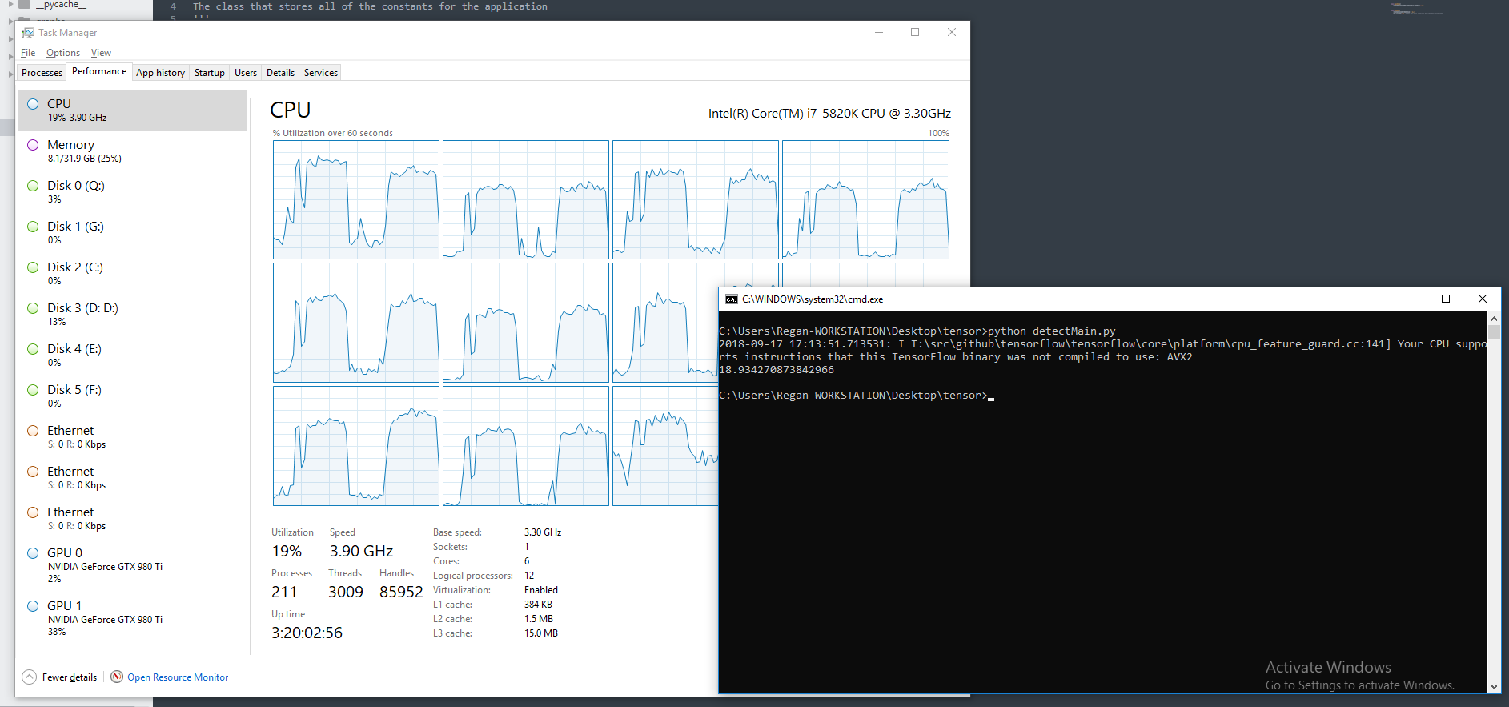Expand the __pycache__ folder in editor tree
1509x707 pixels.
click(12, 5)
